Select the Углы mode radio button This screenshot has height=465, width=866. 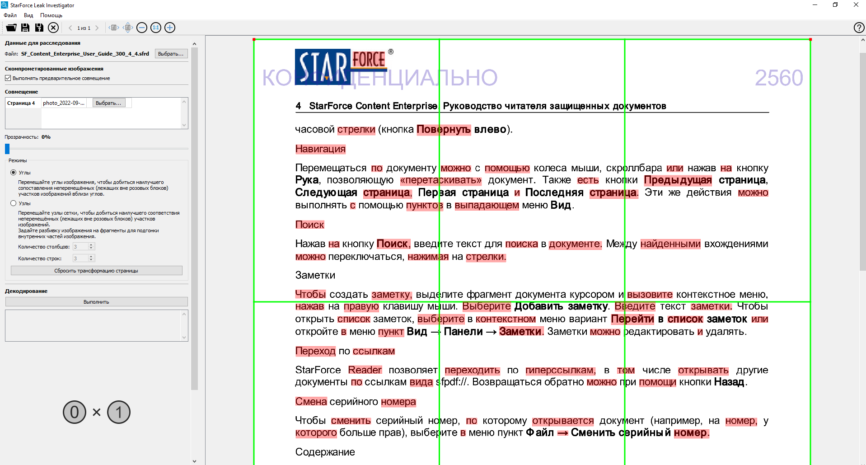coord(14,173)
